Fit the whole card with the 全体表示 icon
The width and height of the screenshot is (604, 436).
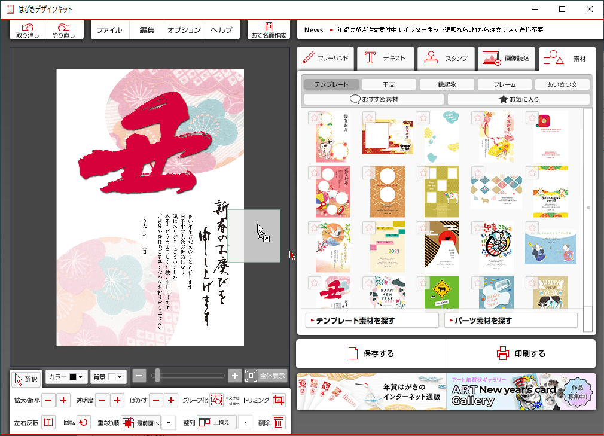point(251,376)
